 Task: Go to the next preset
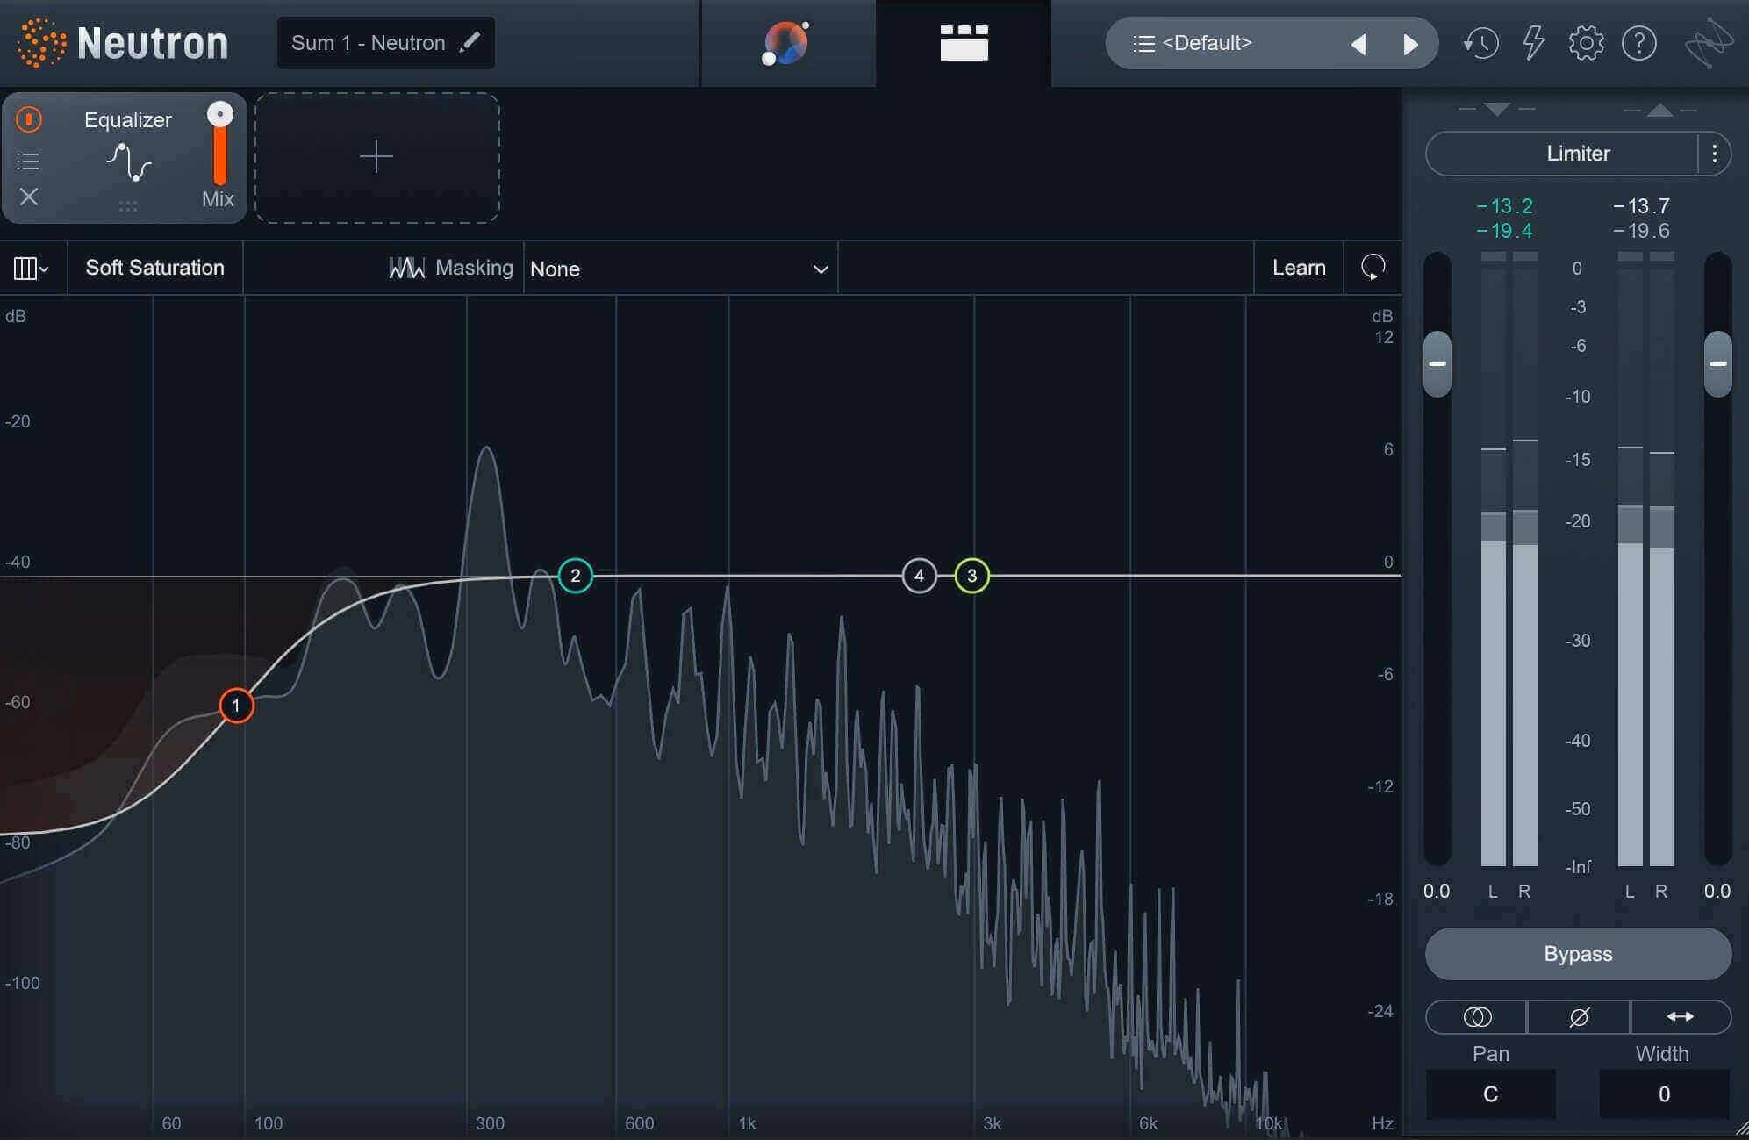point(1410,44)
